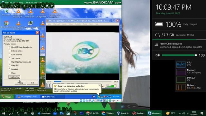
Task: Click the VLC video display area
Action: pyautogui.click(x=82, y=53)
